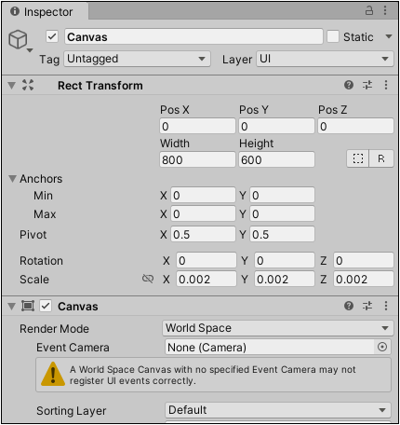Collapse the Anchors foldout
The height and width of the screenshot is (425, 400).
(12, 179)
